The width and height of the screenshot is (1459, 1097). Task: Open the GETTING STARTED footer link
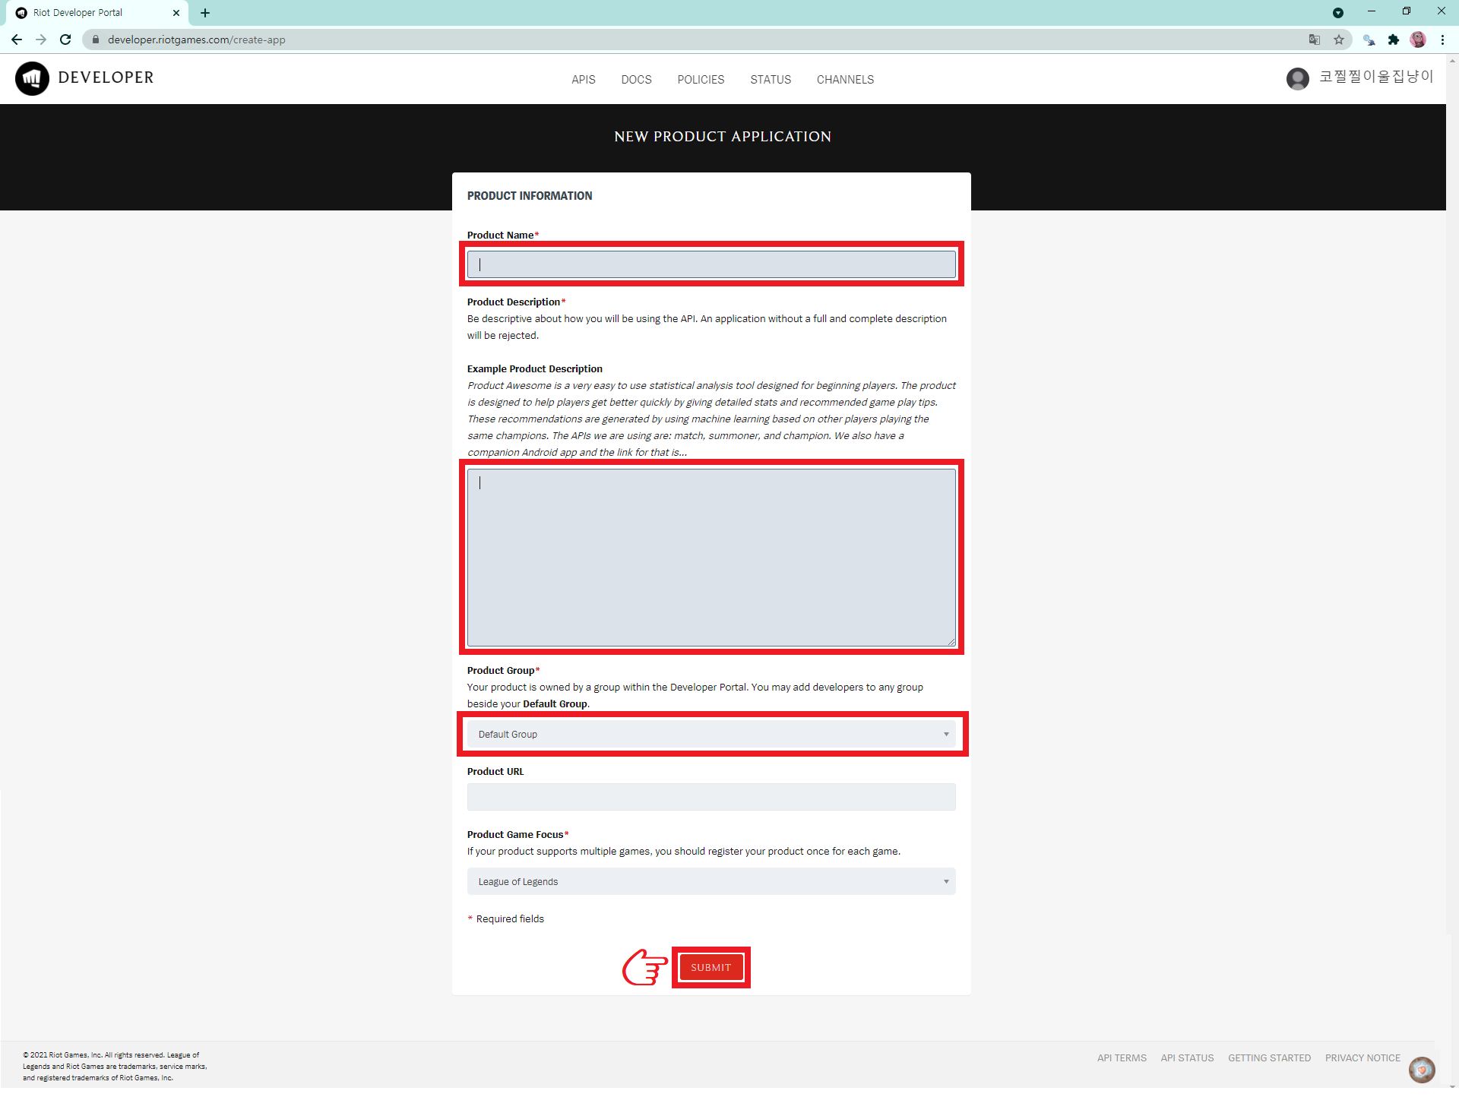pos(1269,1057)
